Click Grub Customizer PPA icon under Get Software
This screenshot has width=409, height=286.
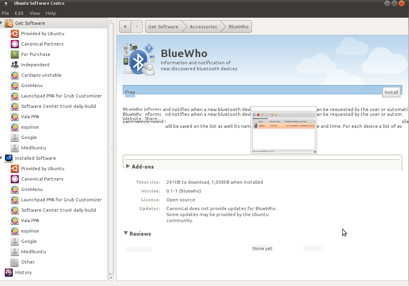pos(15,96)
